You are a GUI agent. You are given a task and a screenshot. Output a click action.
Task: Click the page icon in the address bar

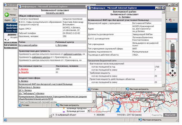pyautogui.click(x=13, y=20)
